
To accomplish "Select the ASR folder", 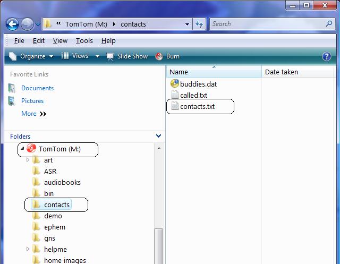I will pos(50,171).
